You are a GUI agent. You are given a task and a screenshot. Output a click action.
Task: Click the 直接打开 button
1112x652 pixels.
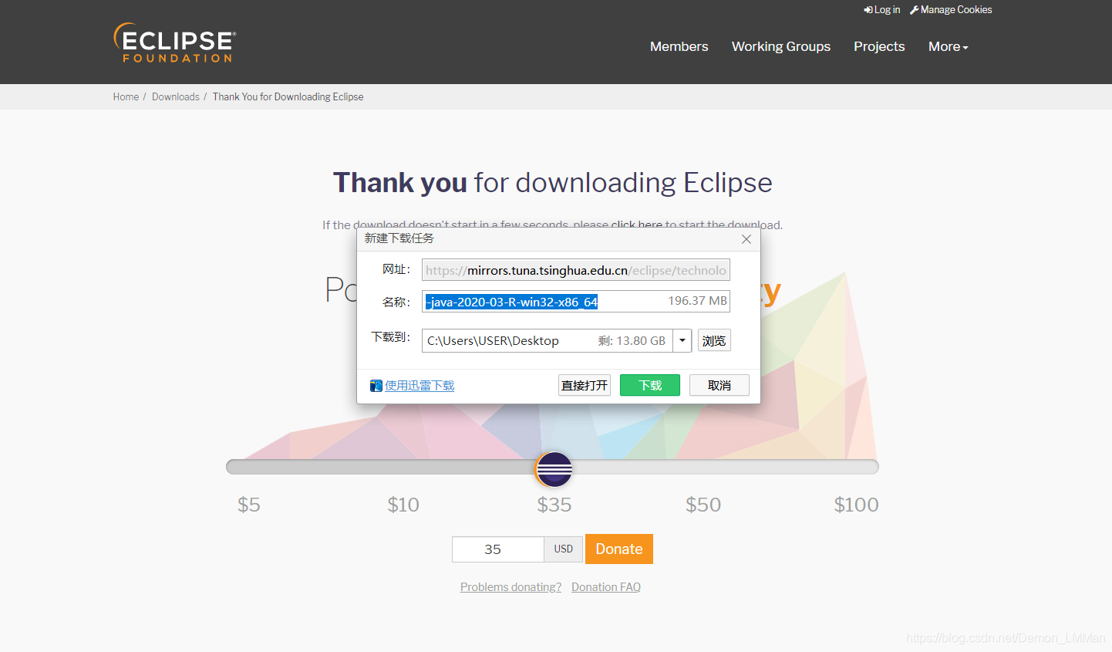click(584, 385)
